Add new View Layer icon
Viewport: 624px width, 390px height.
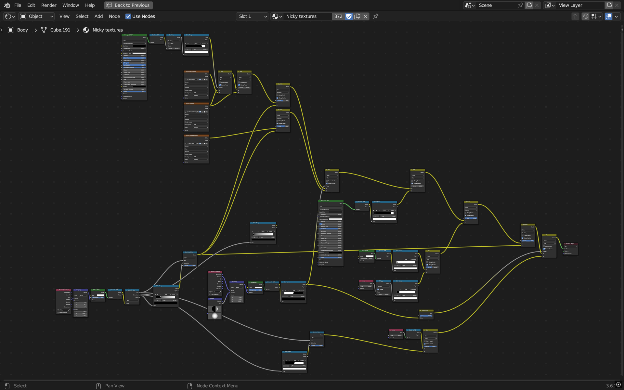coord(609,5)
